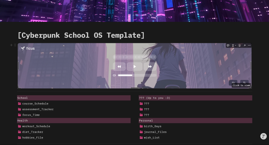Click the cyberpunk city cover image
This screenshot has width=269, height=145.
[x=134, y=11]
